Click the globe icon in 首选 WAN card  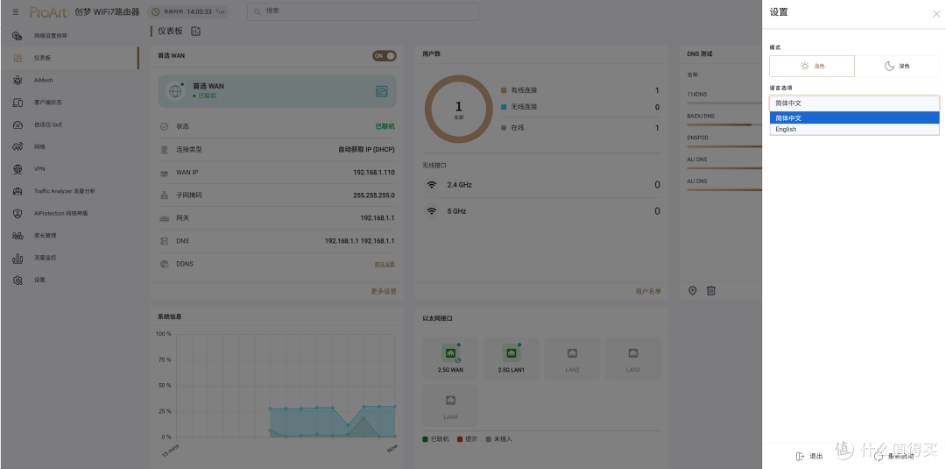(x=175, y=91)
